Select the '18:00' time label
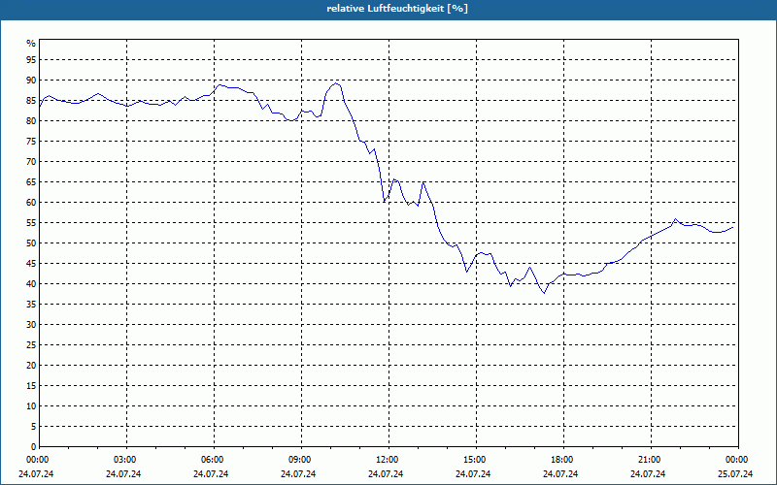Viewport: 777px width, 485px height. [563, 460]
